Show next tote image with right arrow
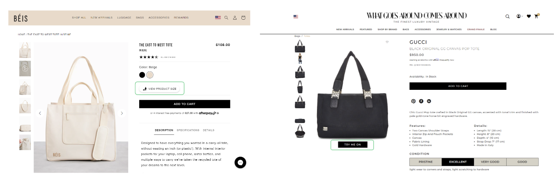Viewport: 560px width, 178px height. [122, 113]
